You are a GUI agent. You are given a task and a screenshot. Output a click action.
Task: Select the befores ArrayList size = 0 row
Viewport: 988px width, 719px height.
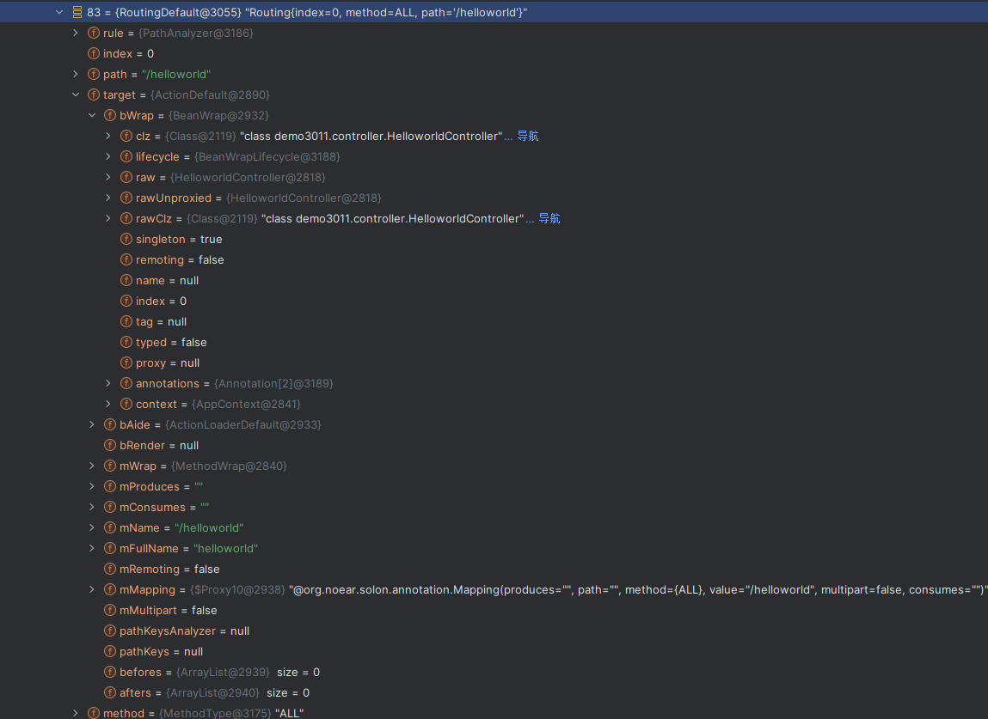coord(494,672)
